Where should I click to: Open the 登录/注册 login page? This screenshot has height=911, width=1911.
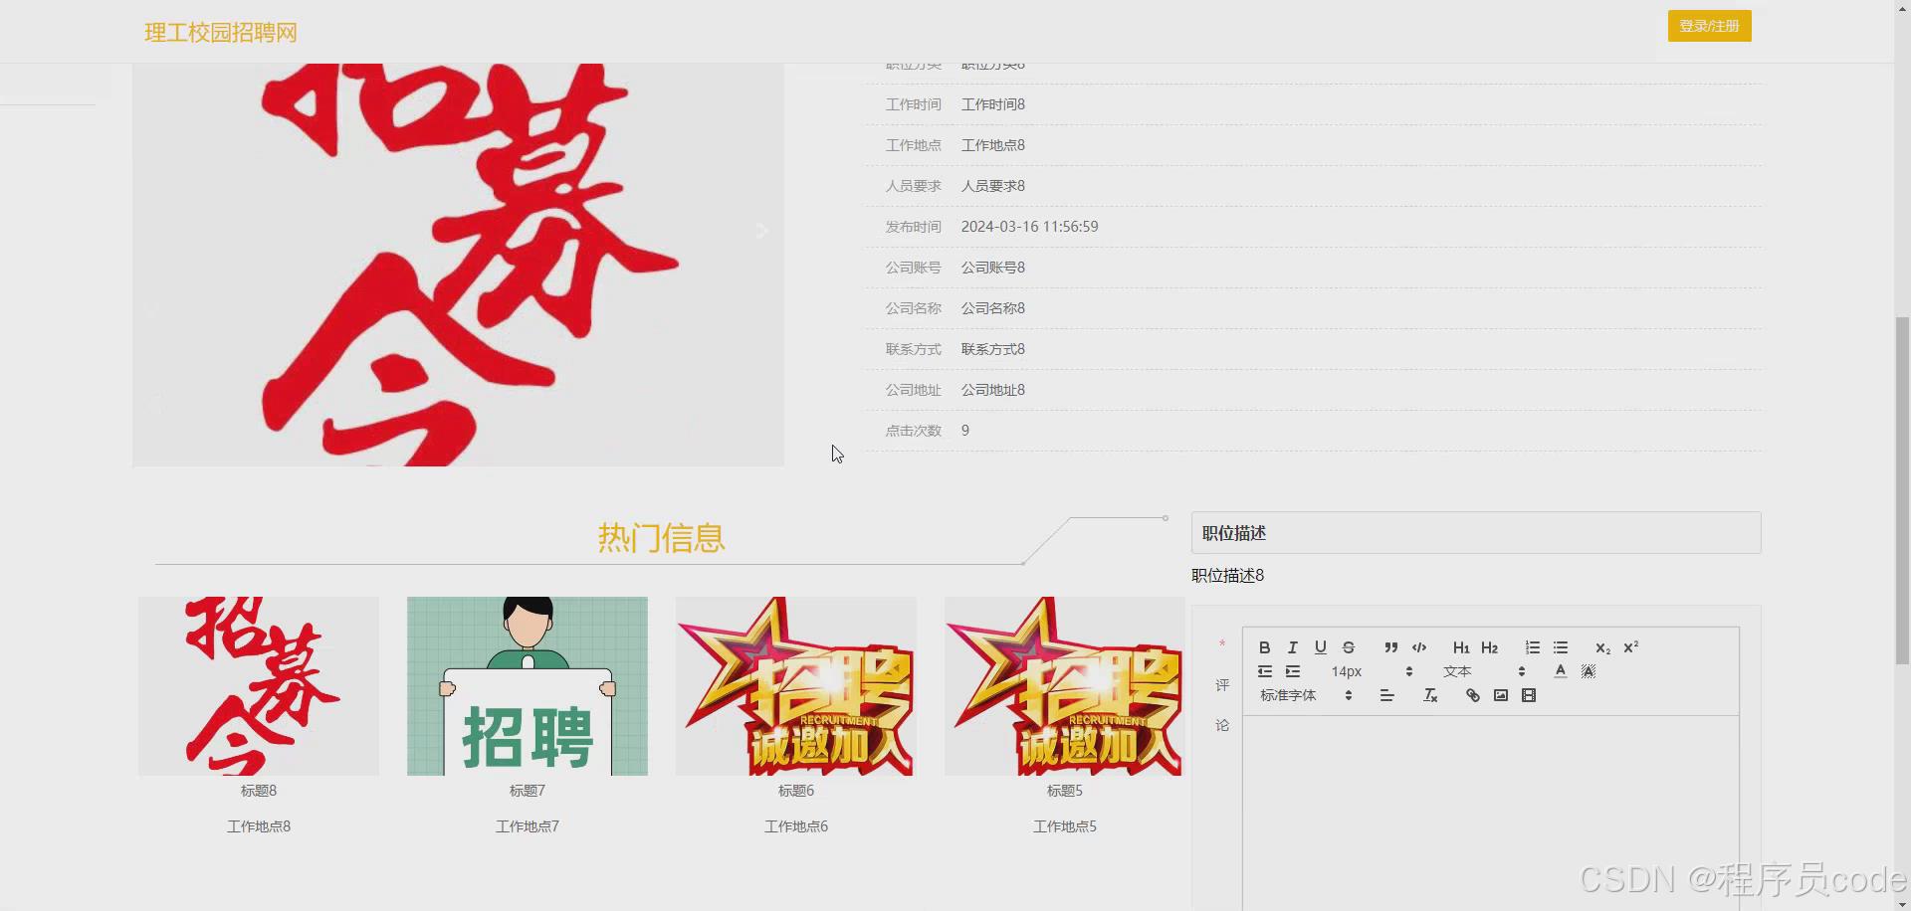click(x=1709, y=26)
